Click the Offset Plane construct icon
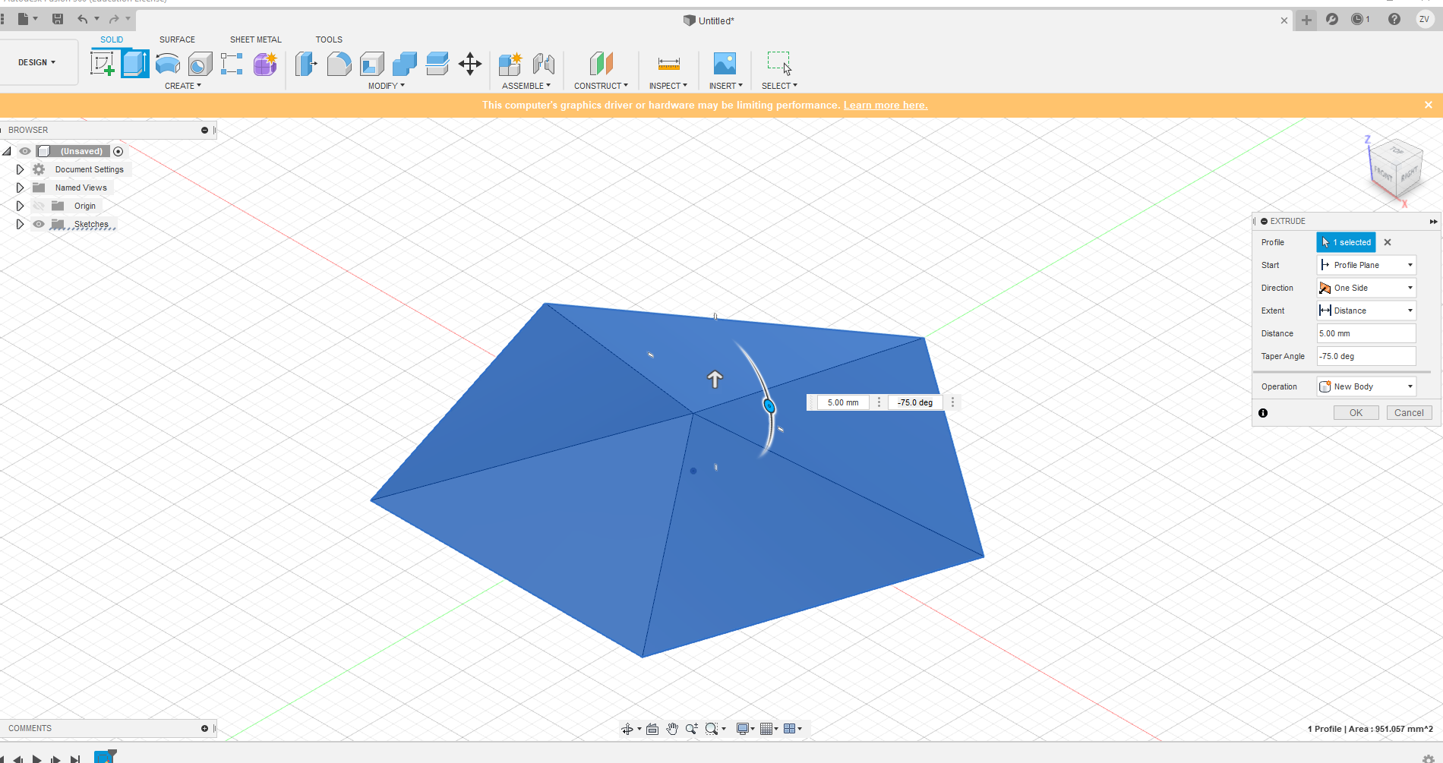Screen dimensions: 1443x763 coord(601,64)
